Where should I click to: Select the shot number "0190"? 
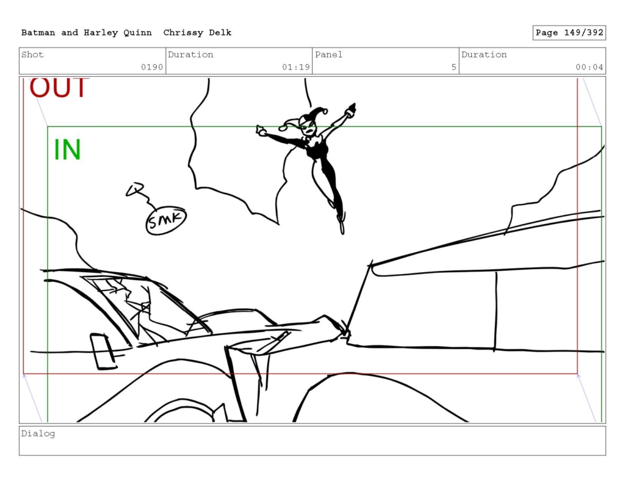(x=152, y=67)
